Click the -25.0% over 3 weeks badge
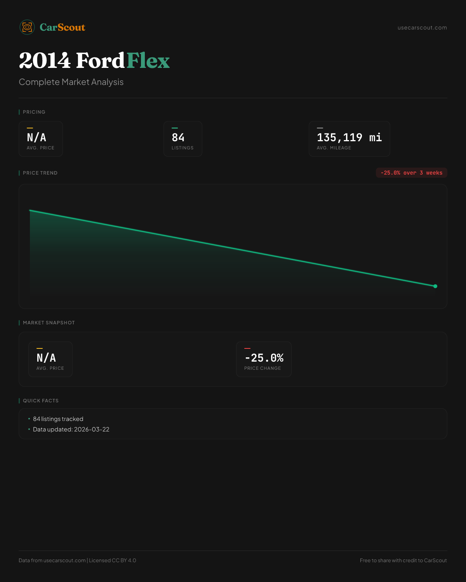 point(411,173)
